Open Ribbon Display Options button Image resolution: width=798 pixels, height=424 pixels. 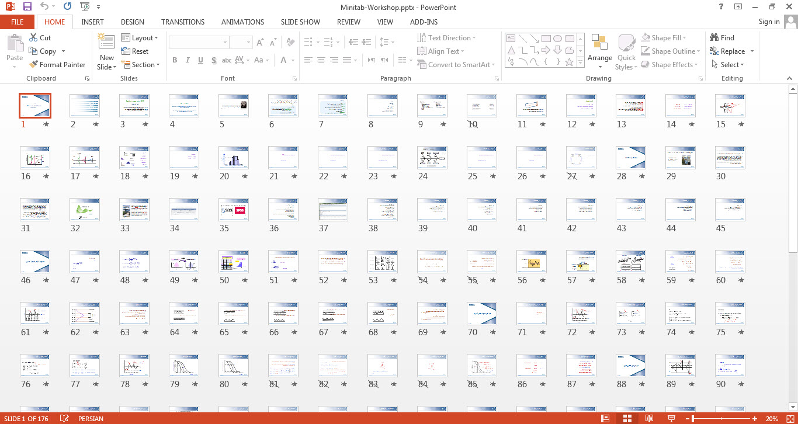point(738,7)
